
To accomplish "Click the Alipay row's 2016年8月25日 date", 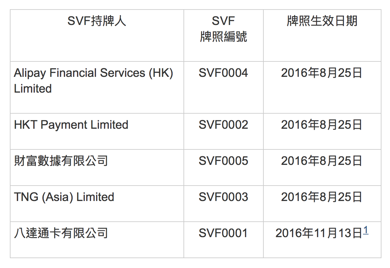I will [x=322, y=73].
